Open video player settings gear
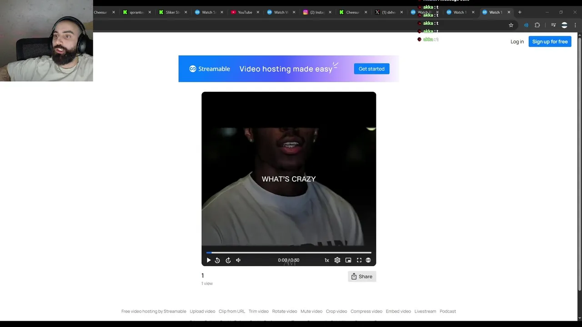The image size is (582, 327). click(337, 260)
